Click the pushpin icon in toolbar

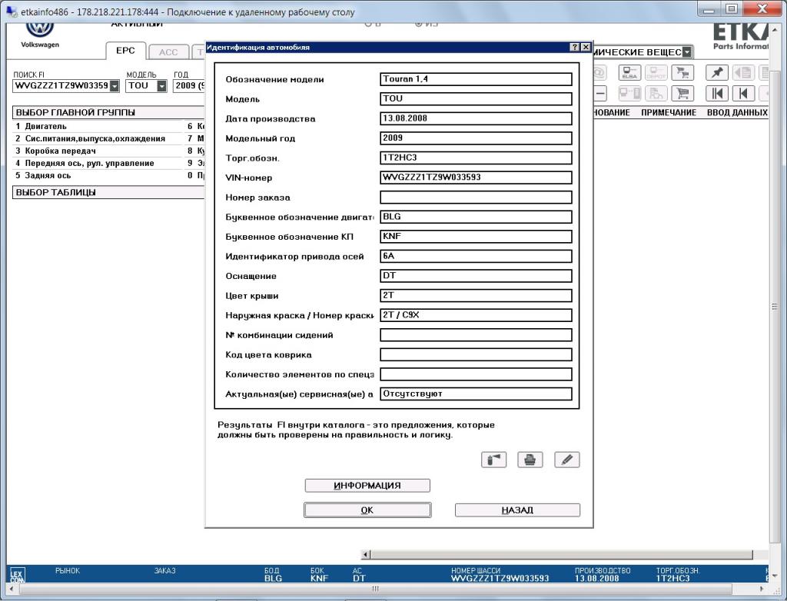click(x=717, y=73)
